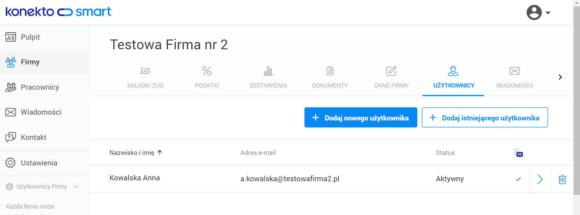Expand the Użytkownicy Firmy section chevron
This screenshot has width=580, height=215.
tap(76, 187)
